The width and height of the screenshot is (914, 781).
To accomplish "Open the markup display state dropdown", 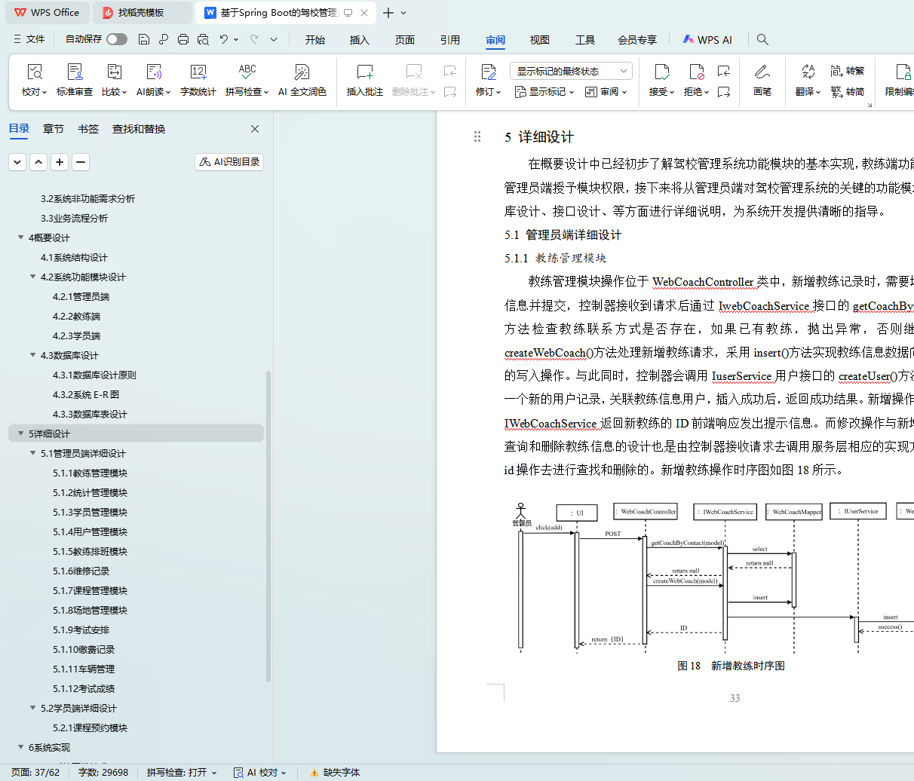I will point(571,71).
